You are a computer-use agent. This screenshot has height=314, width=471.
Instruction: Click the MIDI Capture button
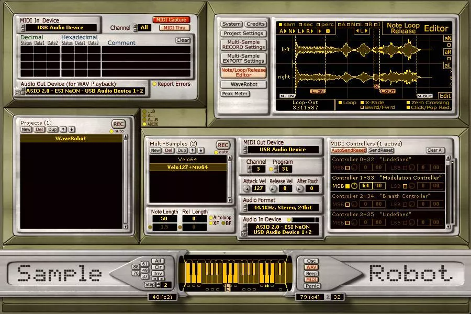(x=171, y=20)
